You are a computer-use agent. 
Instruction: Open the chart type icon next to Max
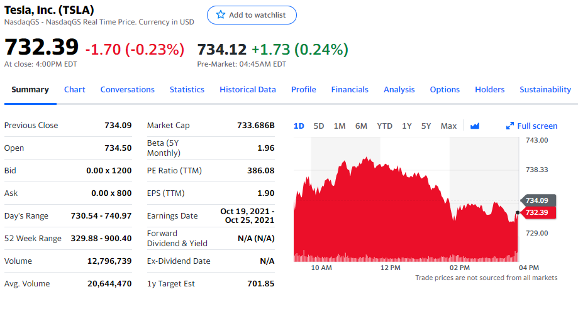[x=475, y=126]
